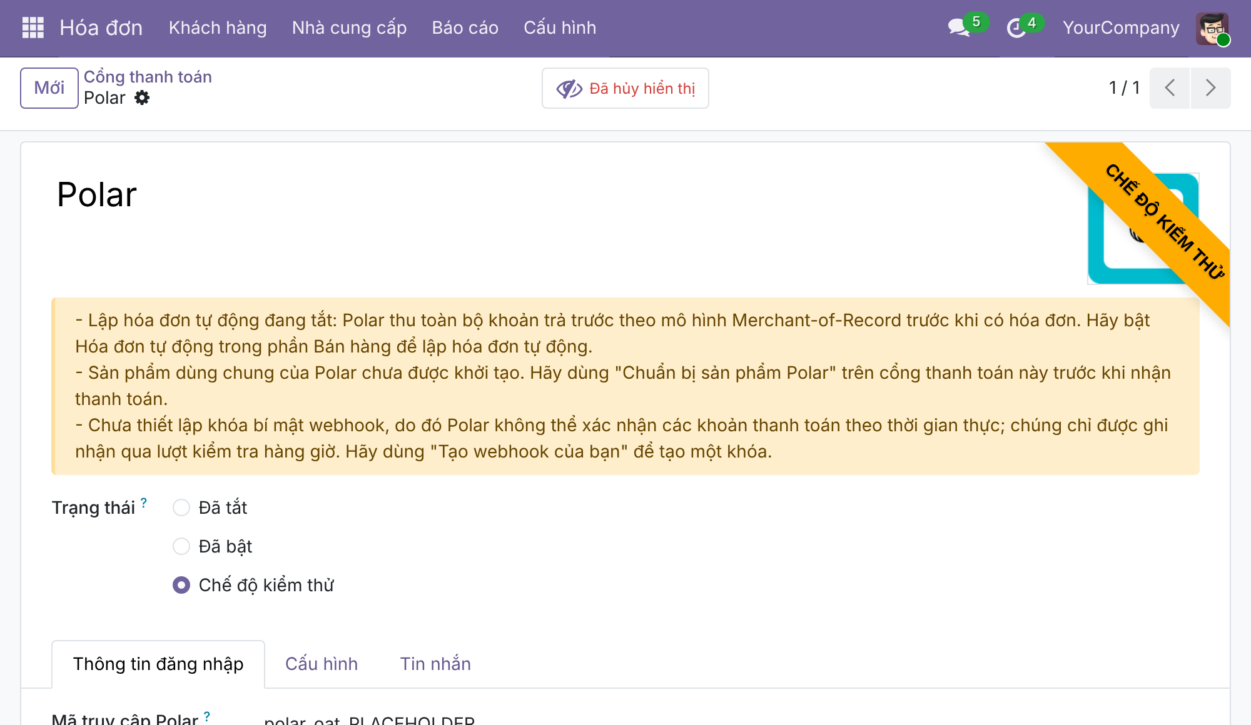Open the 'Khách hàng' menu
This screenshot has width=1251, height=725.
[218, 28]
